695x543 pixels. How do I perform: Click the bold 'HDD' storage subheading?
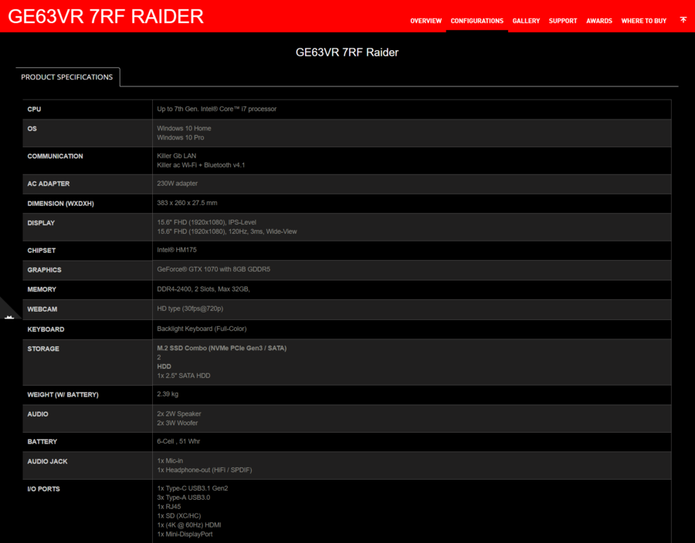[164, 366]
